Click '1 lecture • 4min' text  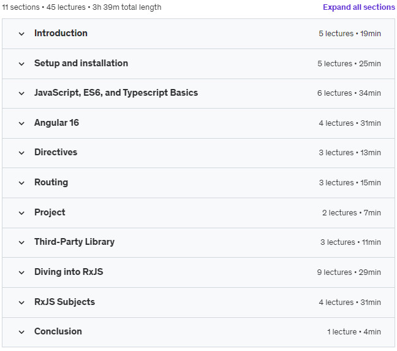coord(354,332)
